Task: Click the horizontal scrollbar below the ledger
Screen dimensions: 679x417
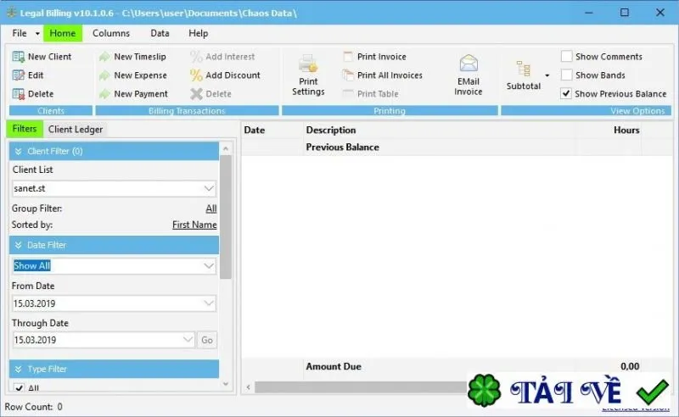Action: coord(359,387)
